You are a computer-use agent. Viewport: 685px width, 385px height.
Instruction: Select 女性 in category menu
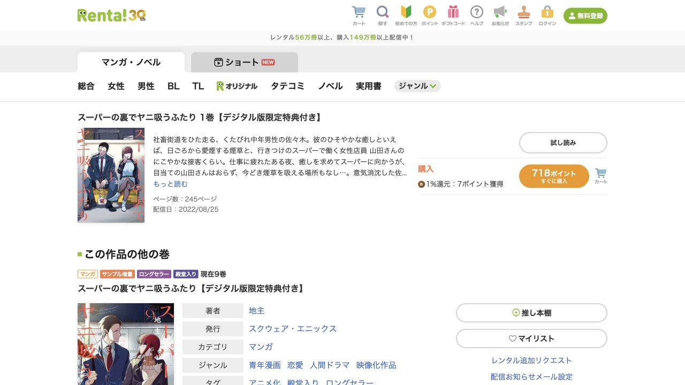[116, 86]
